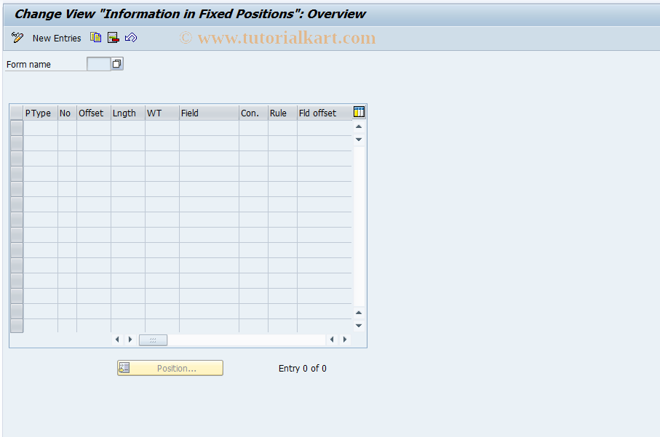Click bottom scroll-up arrow of table

pos(359,313)
